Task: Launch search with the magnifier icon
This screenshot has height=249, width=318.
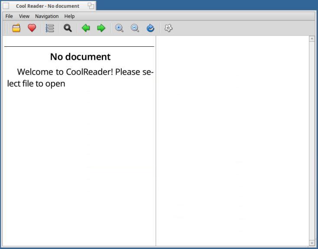Action: point(68,28)
